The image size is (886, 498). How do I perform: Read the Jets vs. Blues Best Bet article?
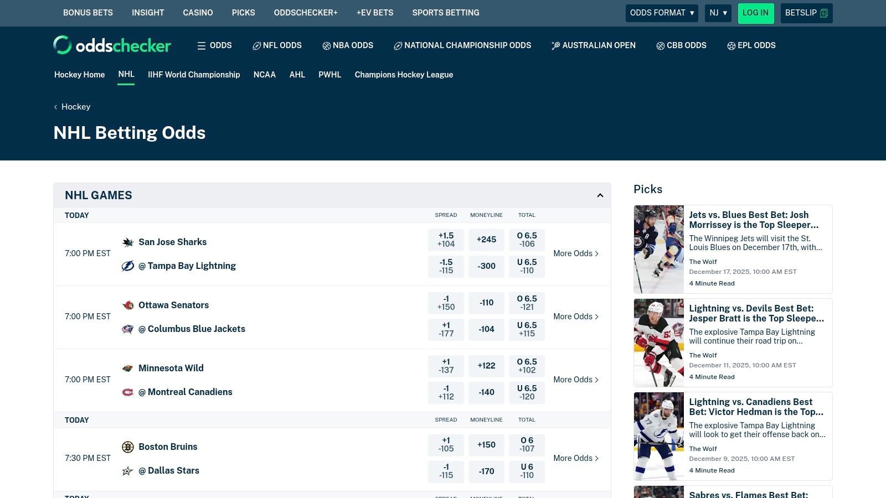coord(757,220)
